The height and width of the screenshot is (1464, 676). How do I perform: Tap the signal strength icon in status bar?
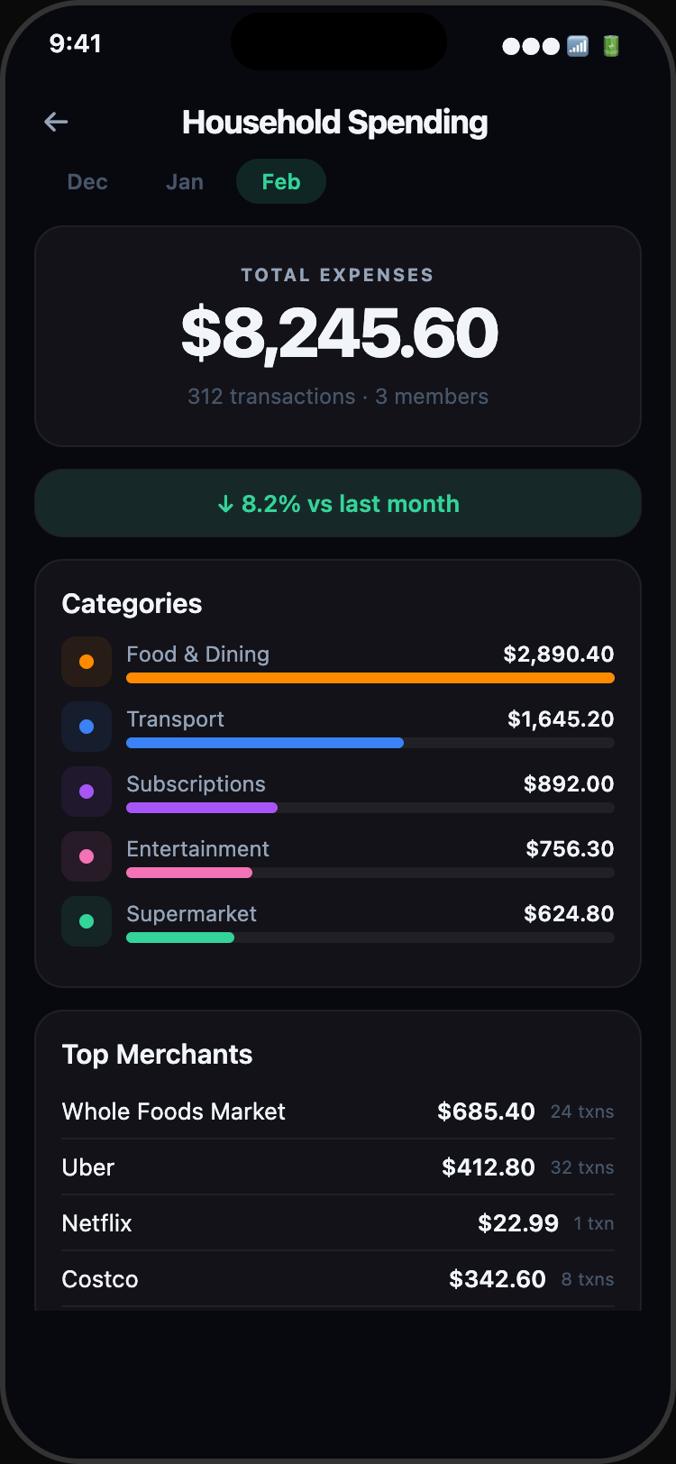(577, 46)
